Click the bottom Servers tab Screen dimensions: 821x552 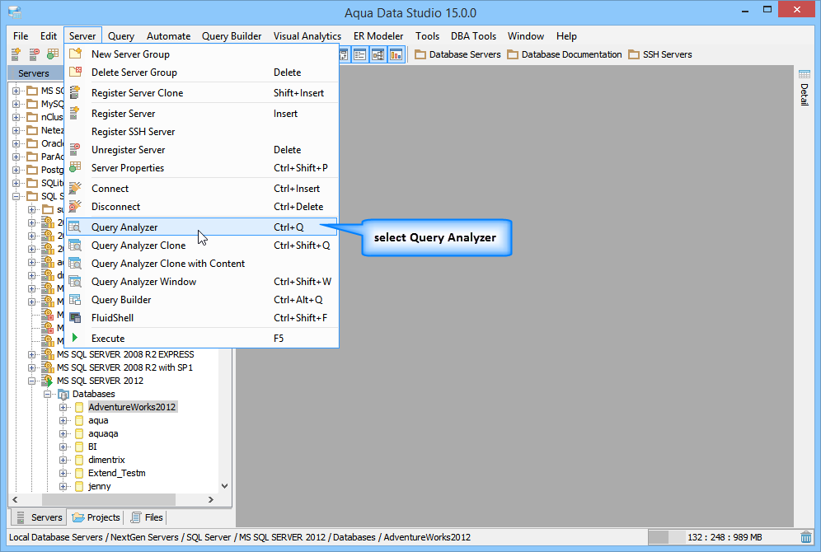[x=39, y=517]
